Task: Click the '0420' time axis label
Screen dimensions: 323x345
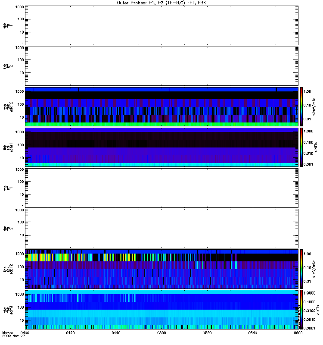Action: tap(70, 333)
